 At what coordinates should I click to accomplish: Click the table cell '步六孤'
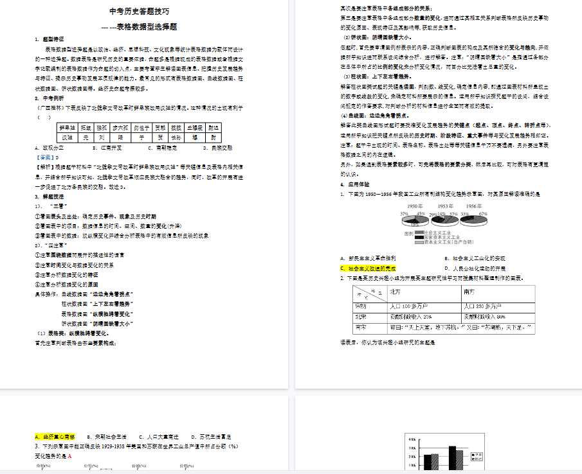(x=120, y=128)
